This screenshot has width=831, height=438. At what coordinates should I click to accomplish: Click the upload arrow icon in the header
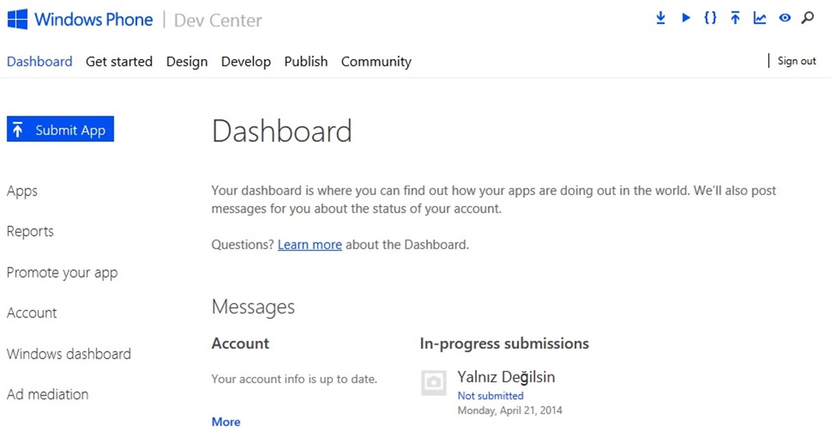click(735, 19)
